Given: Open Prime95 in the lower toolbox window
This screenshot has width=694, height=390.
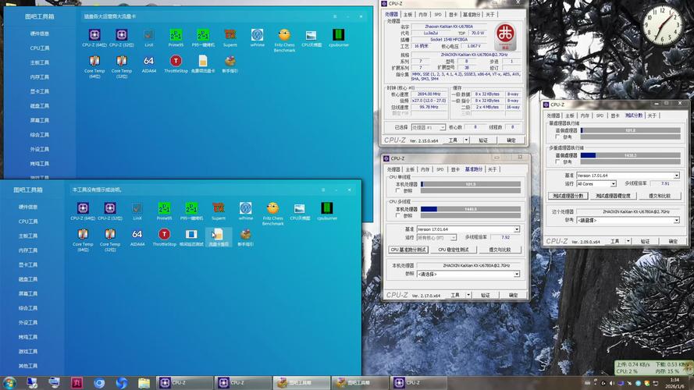Looking at the screenshot, I should (164, 209).
